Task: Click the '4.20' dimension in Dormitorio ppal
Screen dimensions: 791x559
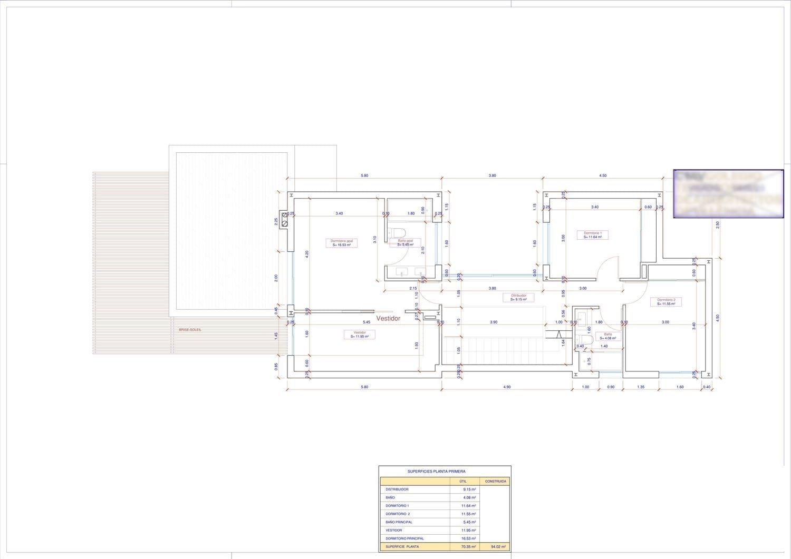Action: pyautogui.click(x=307, y=253)
